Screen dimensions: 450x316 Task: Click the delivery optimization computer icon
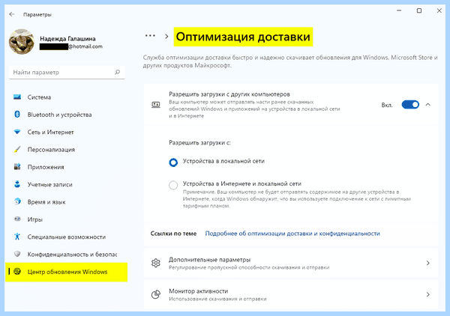[x=156, y=105]
